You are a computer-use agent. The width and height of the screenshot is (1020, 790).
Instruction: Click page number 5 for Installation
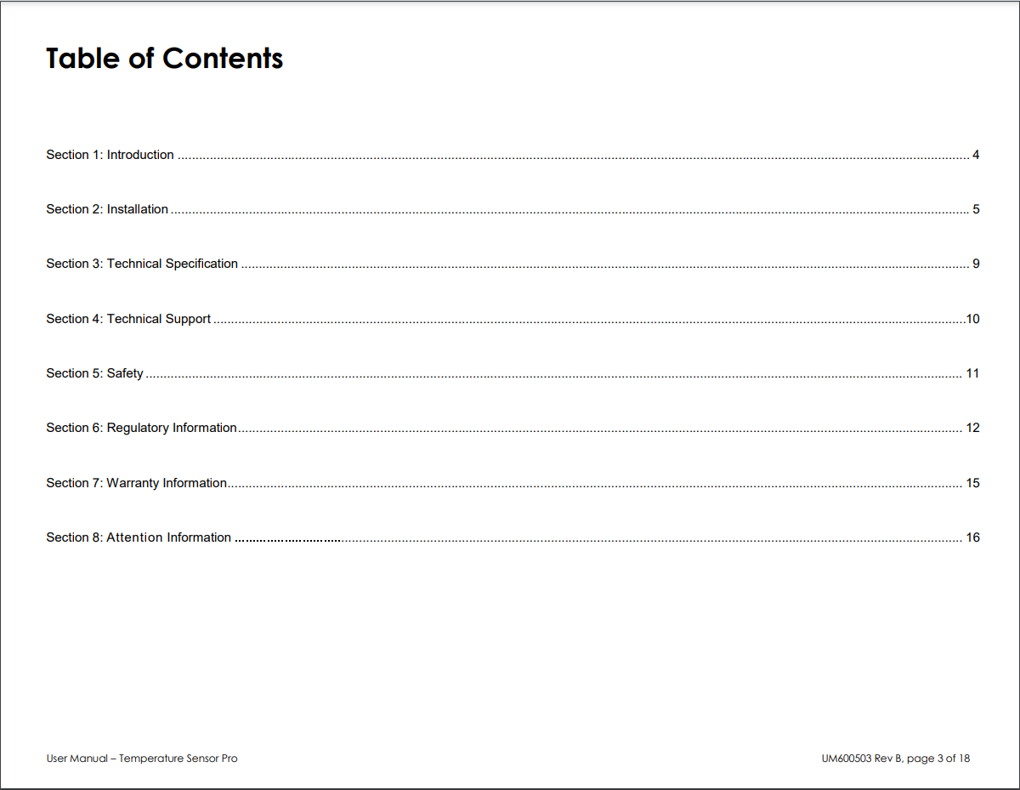[x=976, y=209]
